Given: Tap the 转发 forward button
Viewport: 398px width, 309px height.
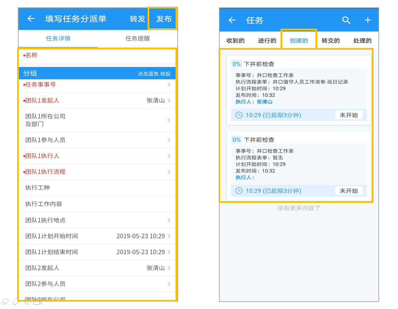Looking at the screenshot, I should [x=137, y=19].
